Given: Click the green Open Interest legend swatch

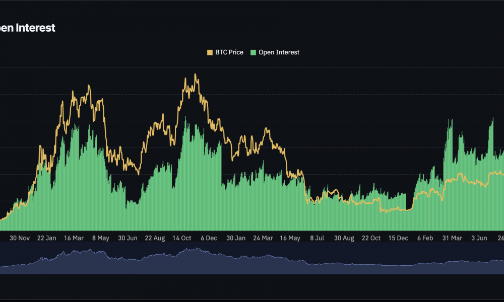Looking at the screenshot, I should click(x=253, y=53).
